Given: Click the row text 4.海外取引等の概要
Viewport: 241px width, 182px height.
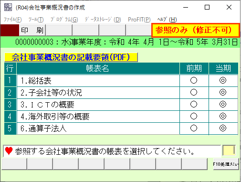Looking at the screenshot, I should [55, 117].
